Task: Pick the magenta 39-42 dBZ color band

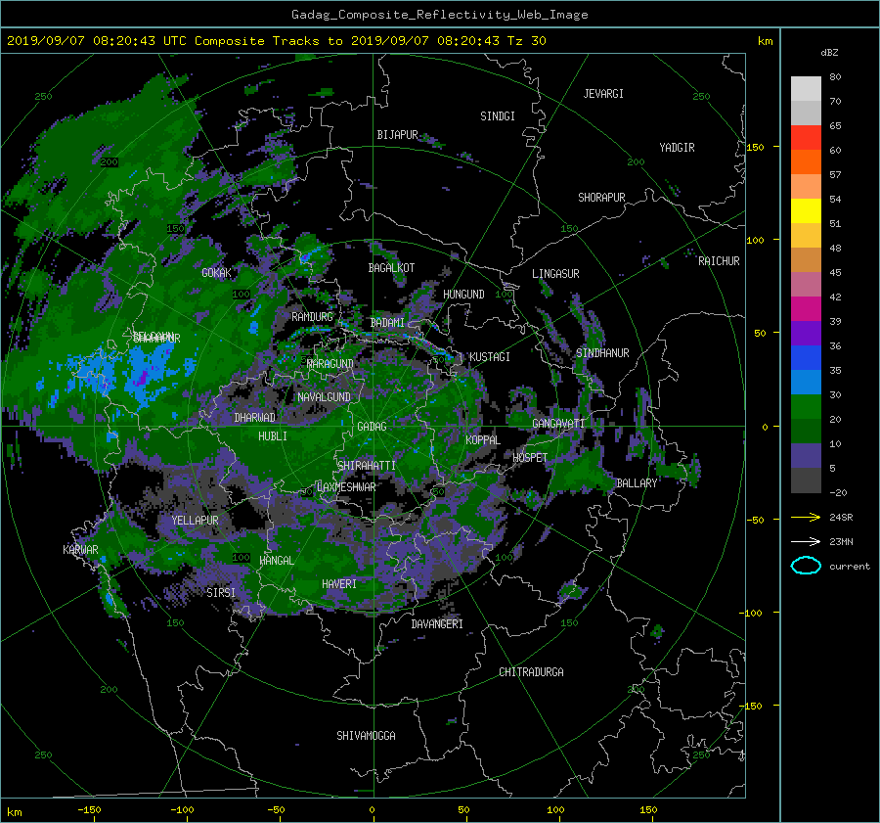Action: 806,308
